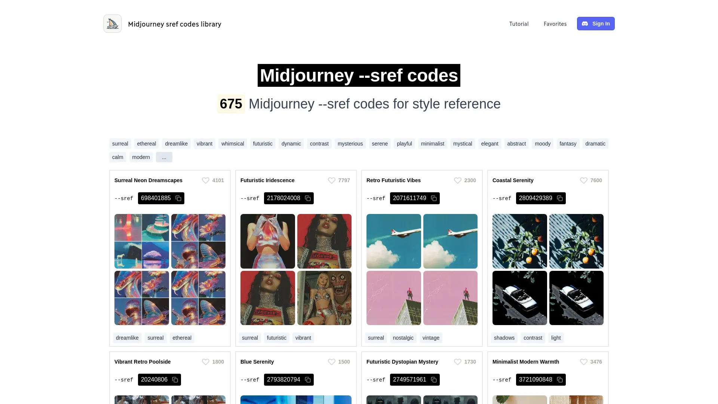This screenshot has width=718, height=404.
Task: Select the surreal filter tag
Action: (120, 143)
